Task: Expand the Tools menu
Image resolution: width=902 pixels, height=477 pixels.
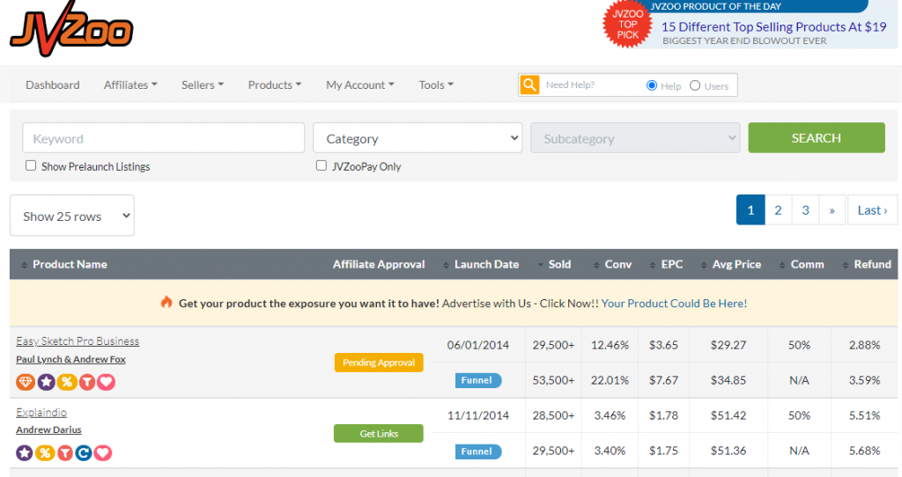Action: (x=436, y=85)
